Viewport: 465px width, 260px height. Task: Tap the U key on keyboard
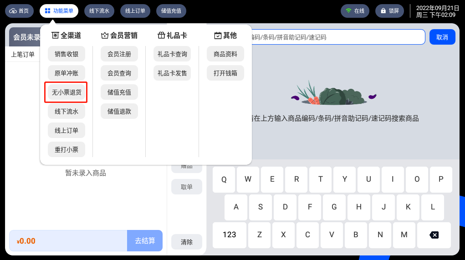[x=368, y=179]
